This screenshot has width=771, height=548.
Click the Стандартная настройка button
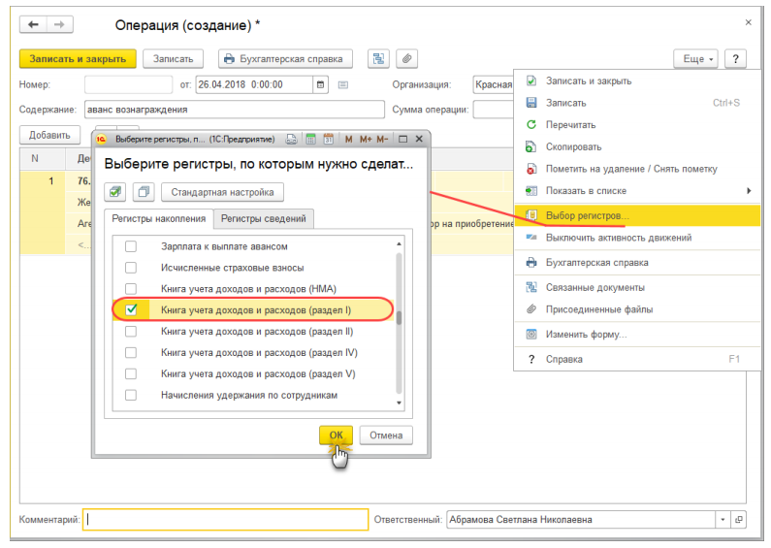222,192
